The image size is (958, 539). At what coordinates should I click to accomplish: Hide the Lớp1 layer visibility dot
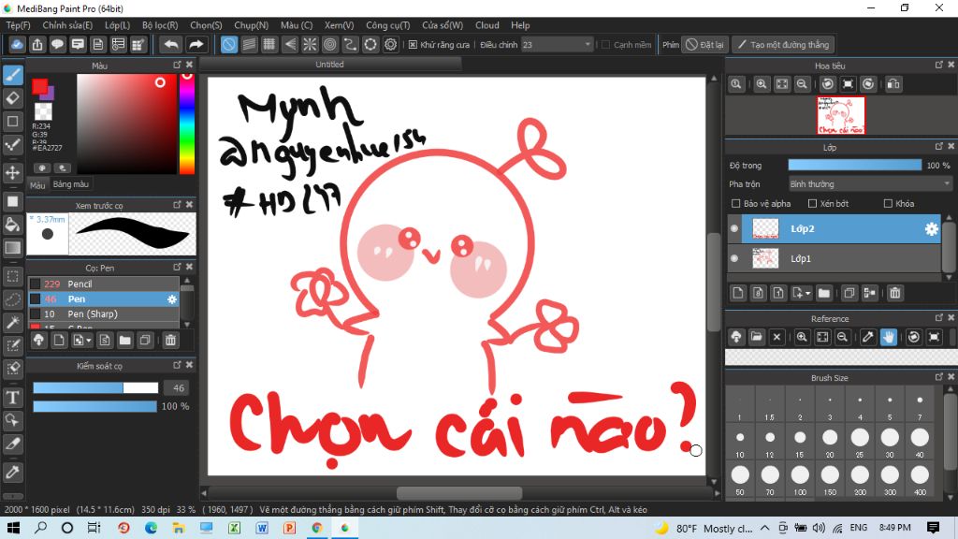[x=734, y=258]
